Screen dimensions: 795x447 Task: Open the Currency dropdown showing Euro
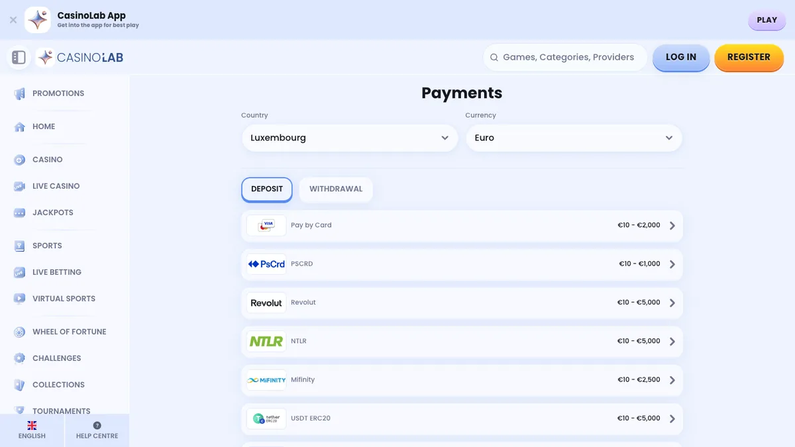574,138
